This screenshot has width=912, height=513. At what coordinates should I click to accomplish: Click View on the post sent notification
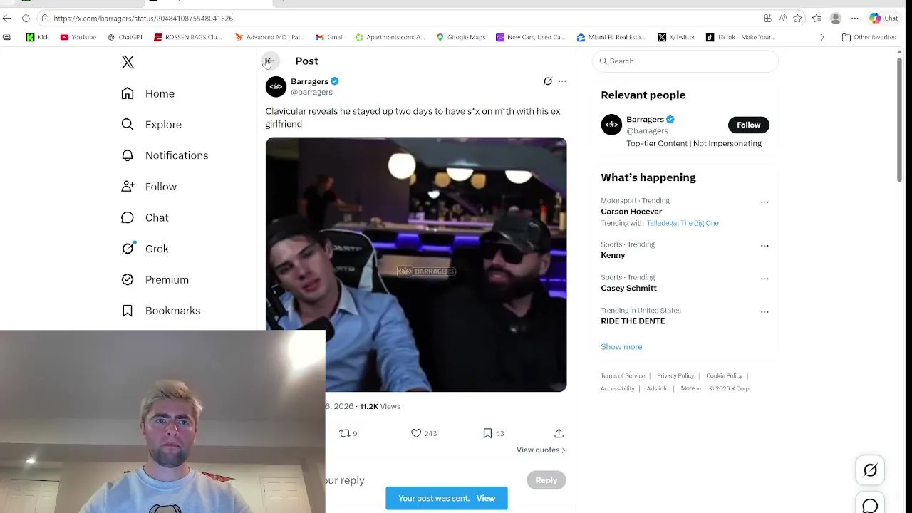tap(485, 498)
